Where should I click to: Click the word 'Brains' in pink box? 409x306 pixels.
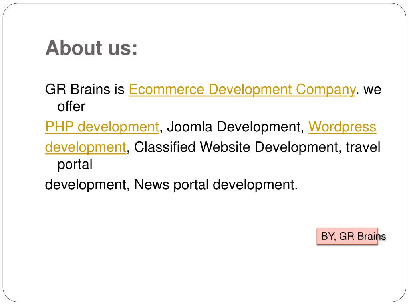coord(372,236)
